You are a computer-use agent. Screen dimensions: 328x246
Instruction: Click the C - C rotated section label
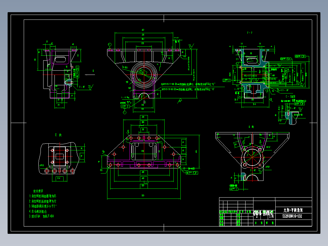coord(290,97)
